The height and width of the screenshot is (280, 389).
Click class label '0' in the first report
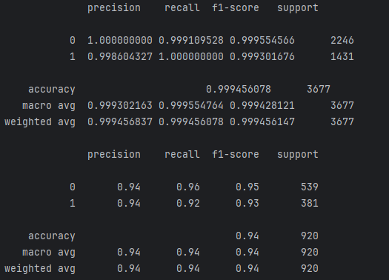click(73, 40)
